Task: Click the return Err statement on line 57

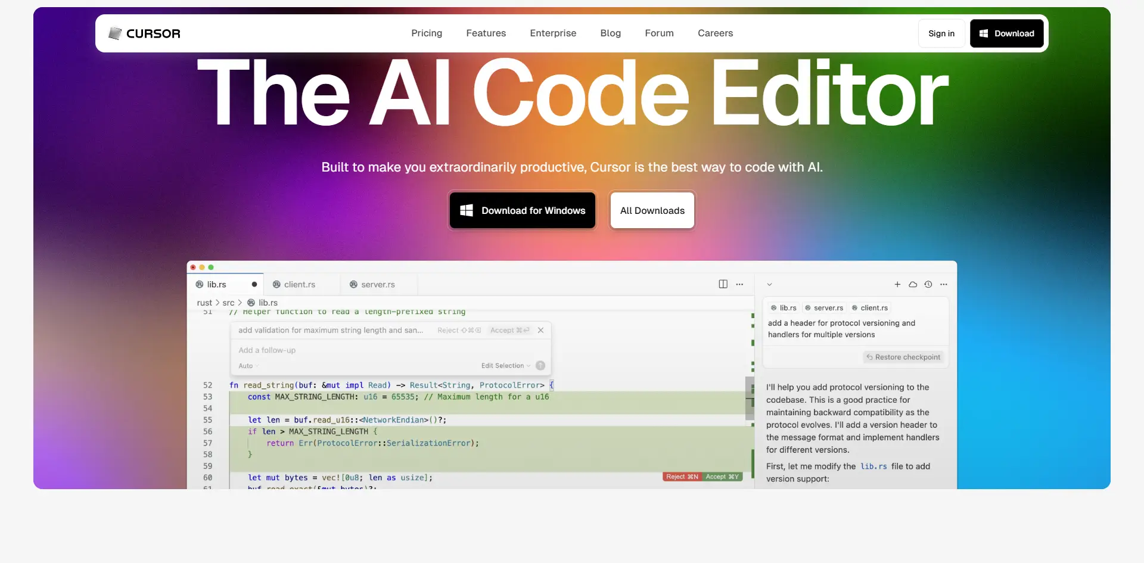Action: click(x=372, y=443)
